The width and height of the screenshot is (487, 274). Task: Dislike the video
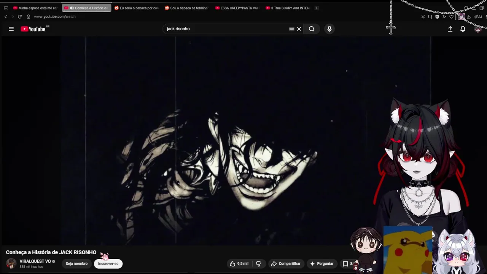(x=259, y=263)
